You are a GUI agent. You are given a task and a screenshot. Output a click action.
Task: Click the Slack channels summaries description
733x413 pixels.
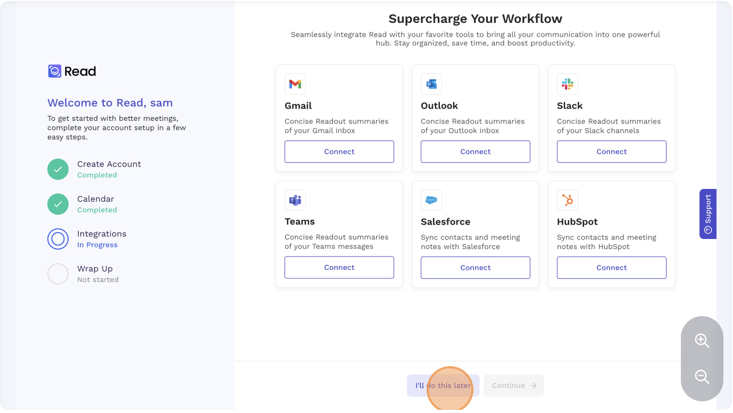pos(609,126)
